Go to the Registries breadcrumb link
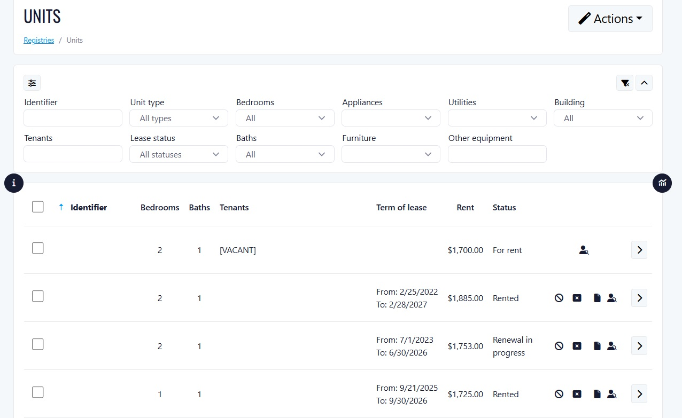 click(x=39, y=40)
